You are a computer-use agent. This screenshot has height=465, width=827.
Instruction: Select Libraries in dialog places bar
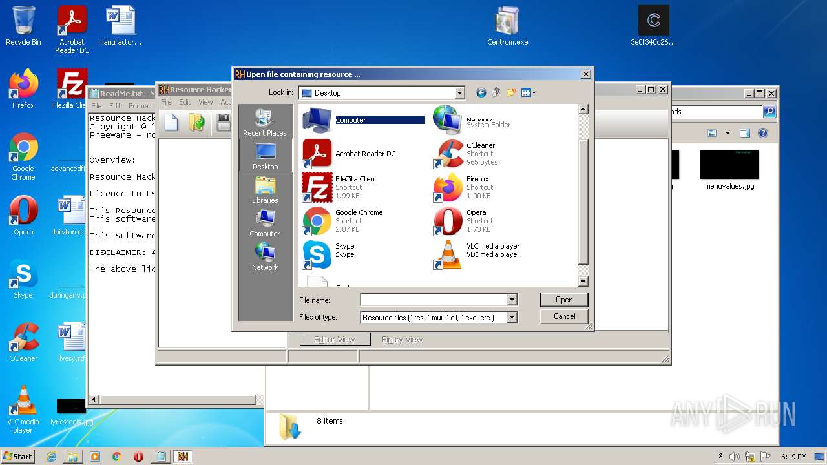coord(265,190)
